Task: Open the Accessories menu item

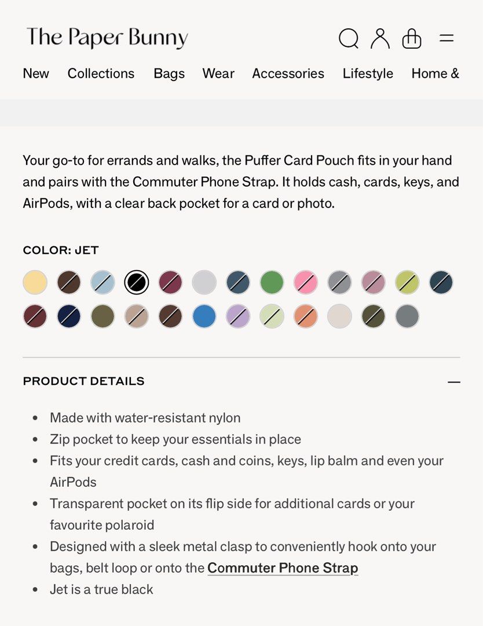Action: click(x=288, y=74)
